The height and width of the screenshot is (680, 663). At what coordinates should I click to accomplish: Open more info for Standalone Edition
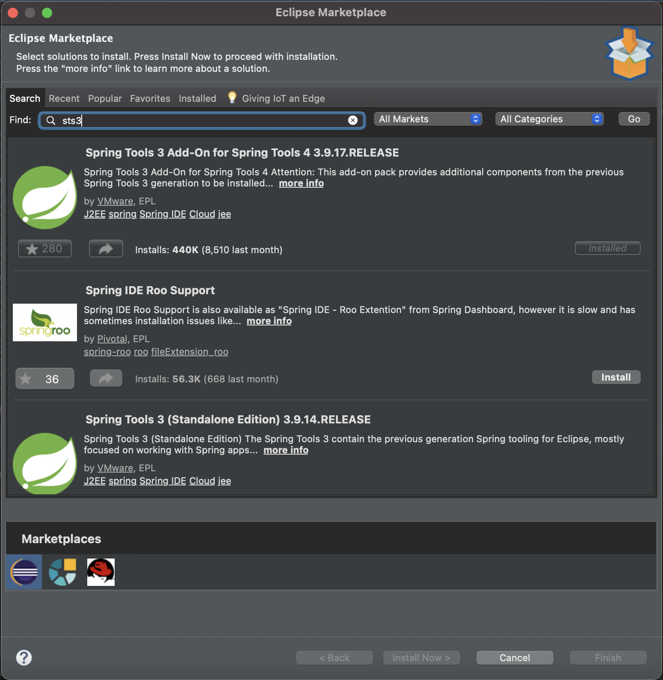tap(286, 450)
